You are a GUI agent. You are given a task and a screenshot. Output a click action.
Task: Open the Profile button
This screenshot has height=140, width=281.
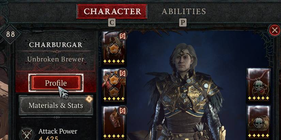56,83
